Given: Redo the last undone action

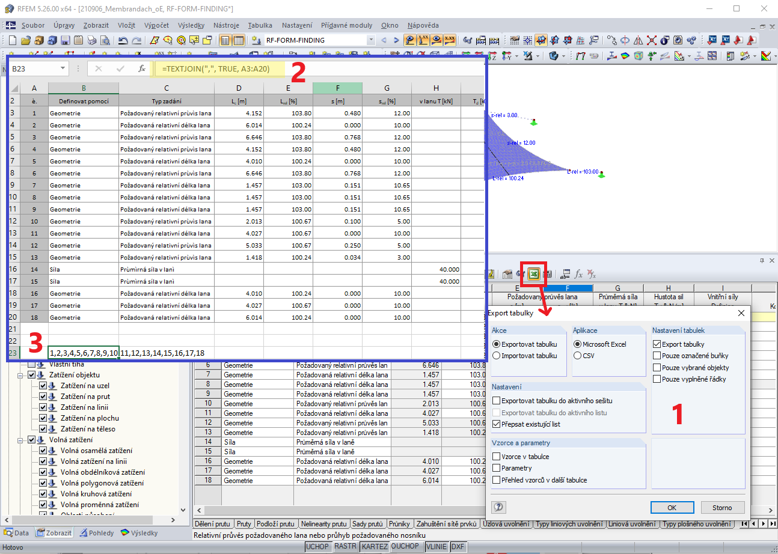Looking at the screenshot, I should click(137, 40).
